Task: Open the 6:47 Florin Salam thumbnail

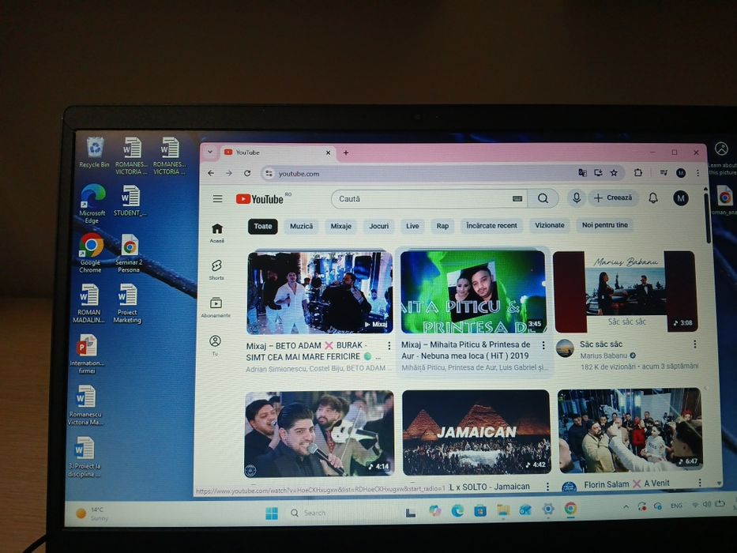Action: tap(630, 431)
